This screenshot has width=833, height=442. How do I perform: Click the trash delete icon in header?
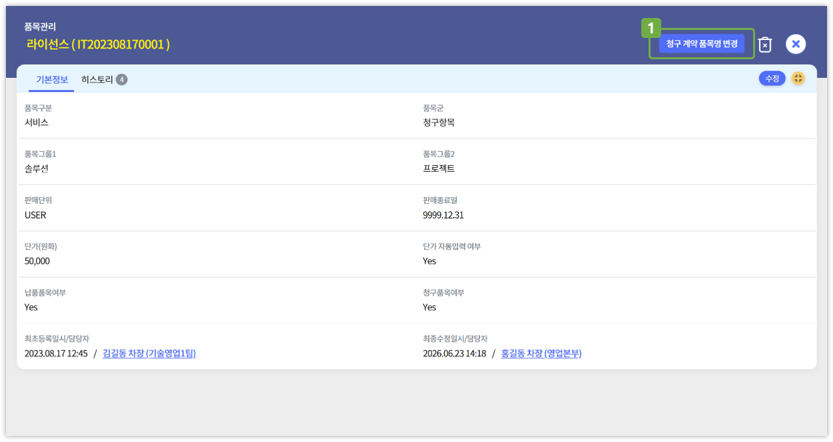pos(765,45)
